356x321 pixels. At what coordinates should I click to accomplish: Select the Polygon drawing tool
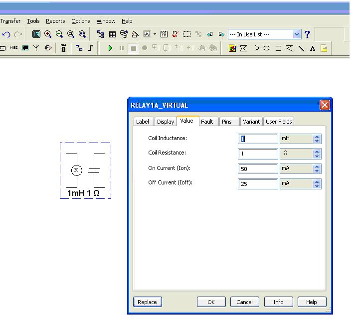244,48
